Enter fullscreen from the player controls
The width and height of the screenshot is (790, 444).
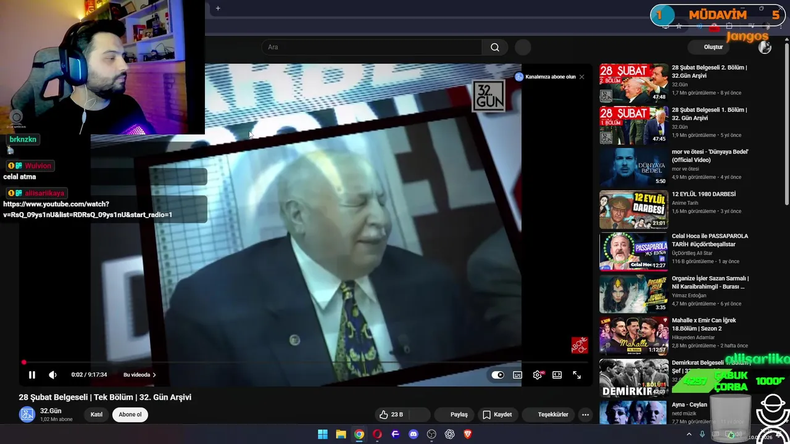point(576,375)
